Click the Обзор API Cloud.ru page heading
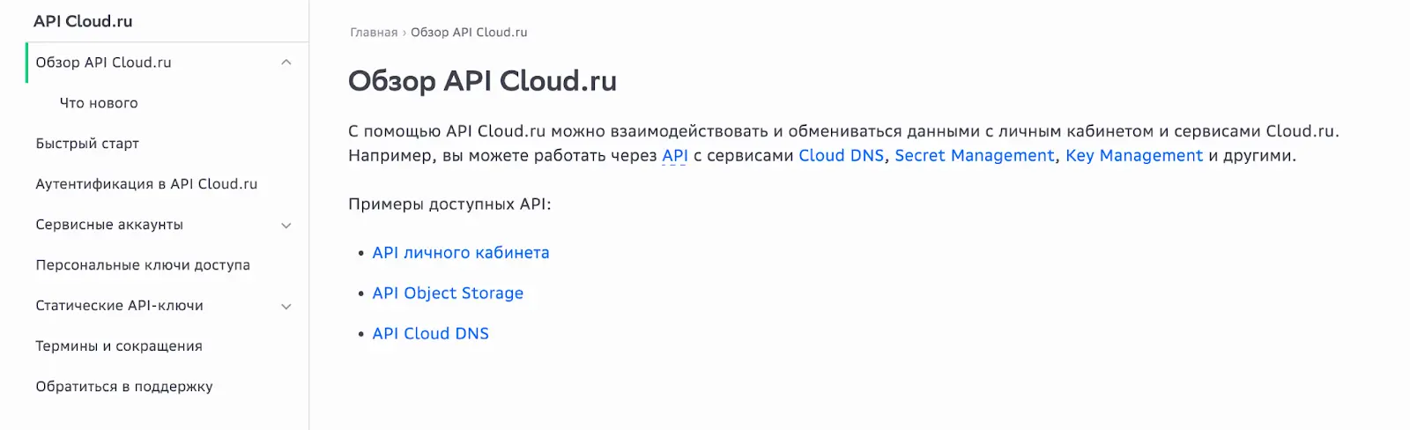The image size is (1410, 430). coord(482,81)
